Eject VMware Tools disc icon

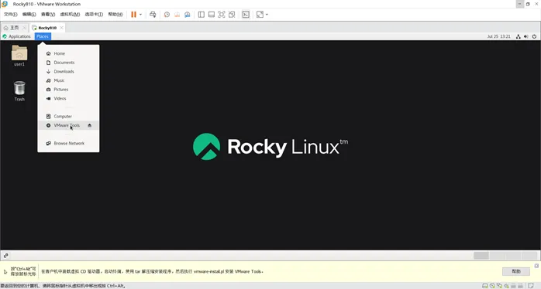pos(90,125)
